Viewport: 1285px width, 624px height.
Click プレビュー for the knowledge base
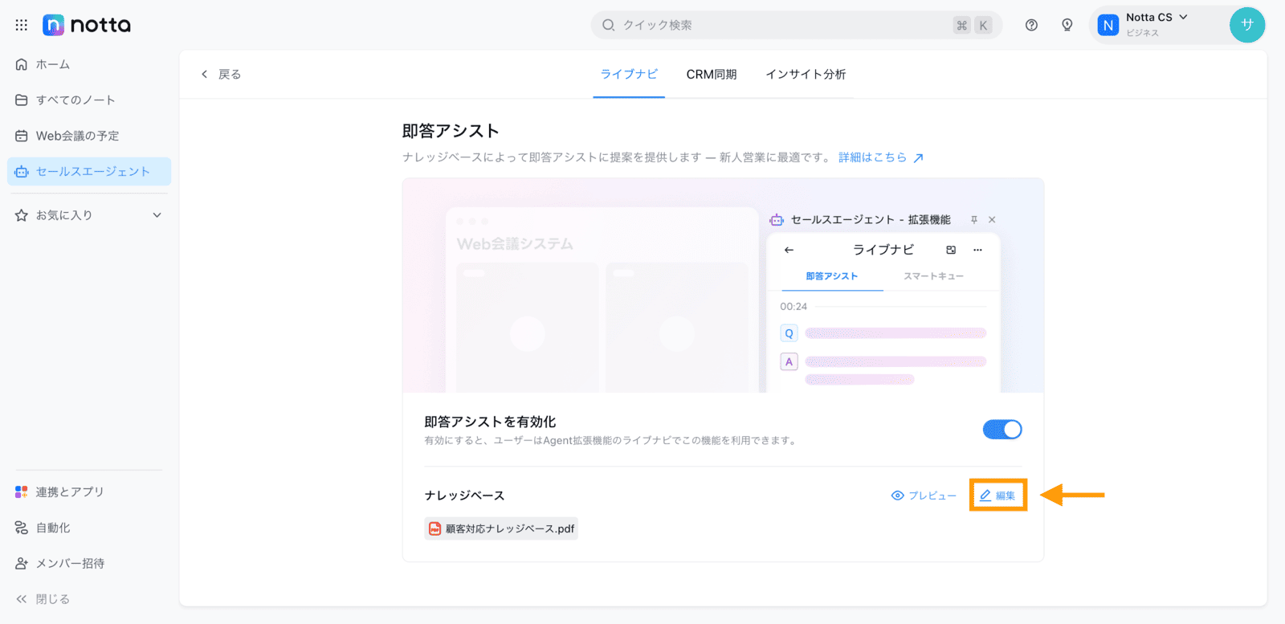pos(924,496)
